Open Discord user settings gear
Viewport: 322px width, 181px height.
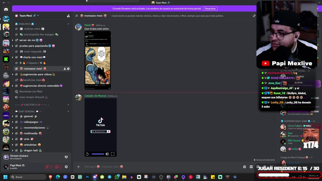[x=66, y=167]
